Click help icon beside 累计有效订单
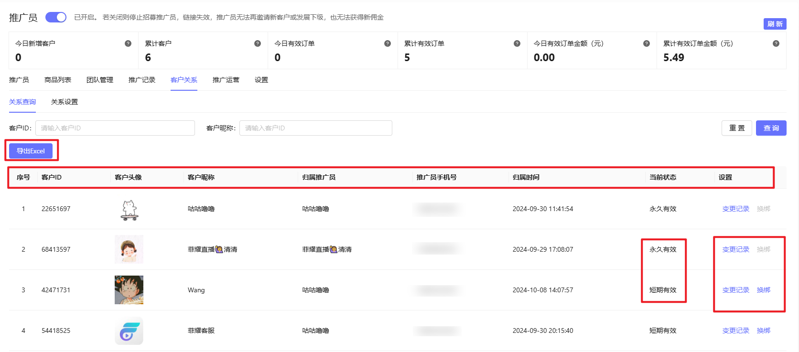The height and width of the screenshot is (352, 799). 517,43
